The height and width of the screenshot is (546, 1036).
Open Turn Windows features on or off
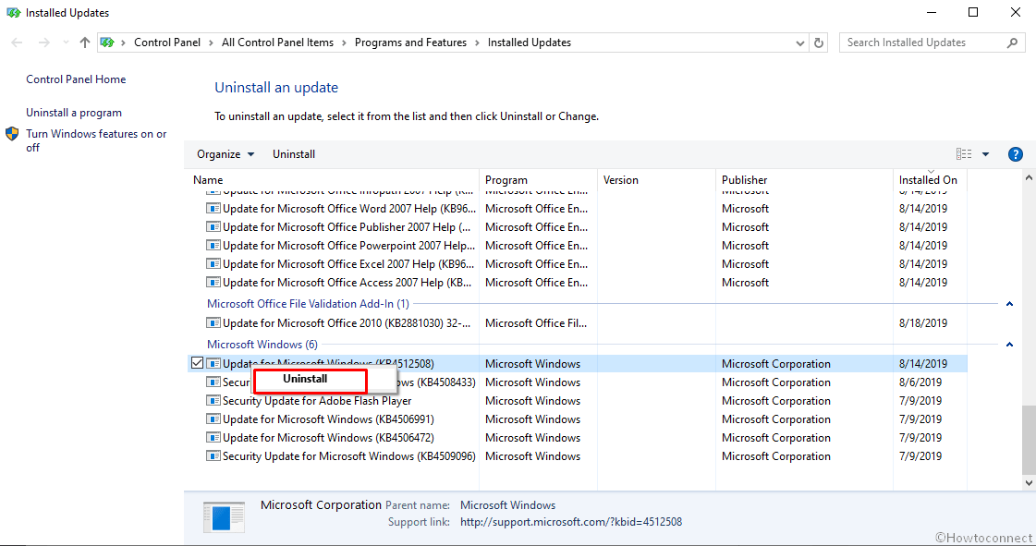pyautogui.click(x=96, y=140)
